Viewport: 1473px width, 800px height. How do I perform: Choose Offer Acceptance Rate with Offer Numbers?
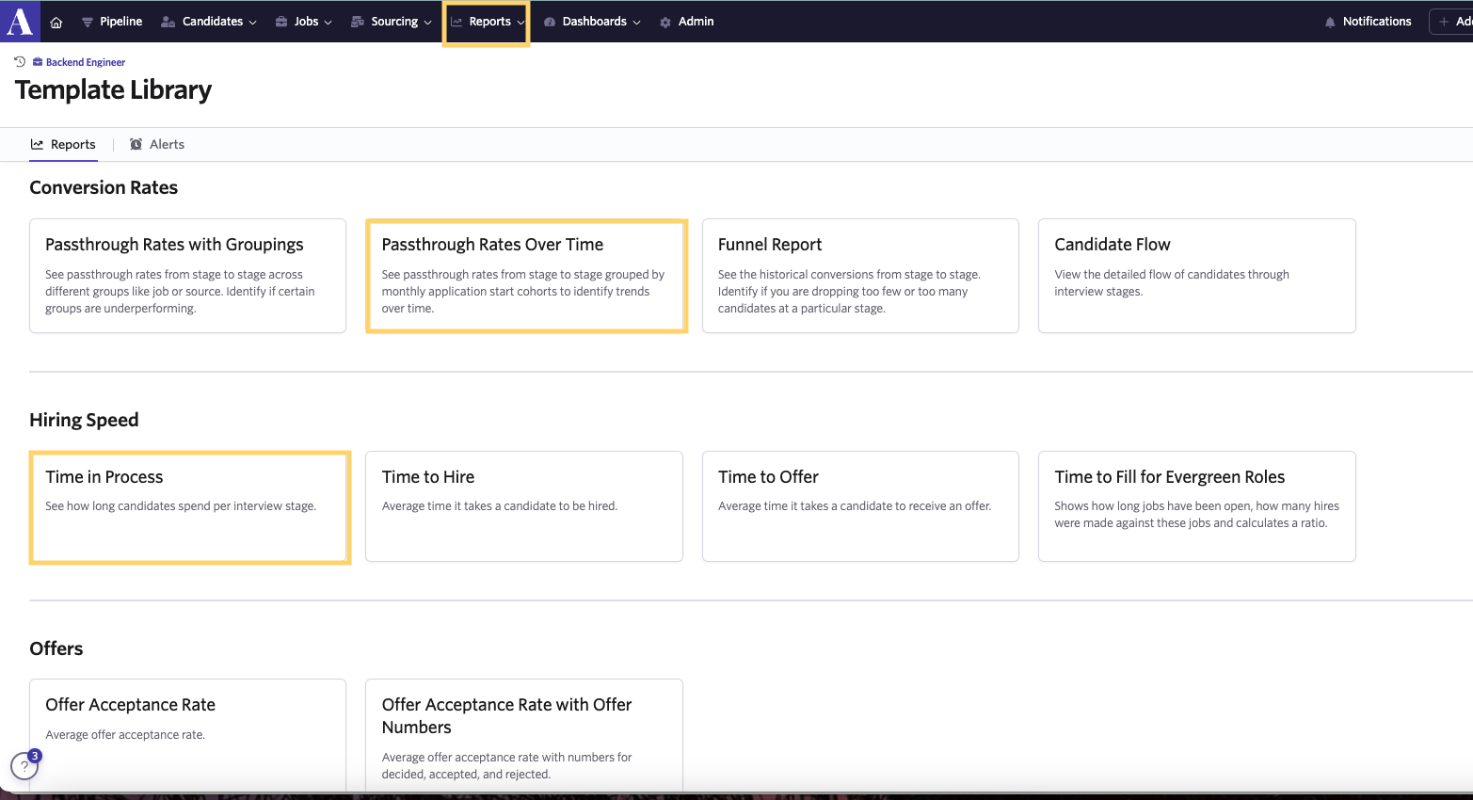coord(524,735)
